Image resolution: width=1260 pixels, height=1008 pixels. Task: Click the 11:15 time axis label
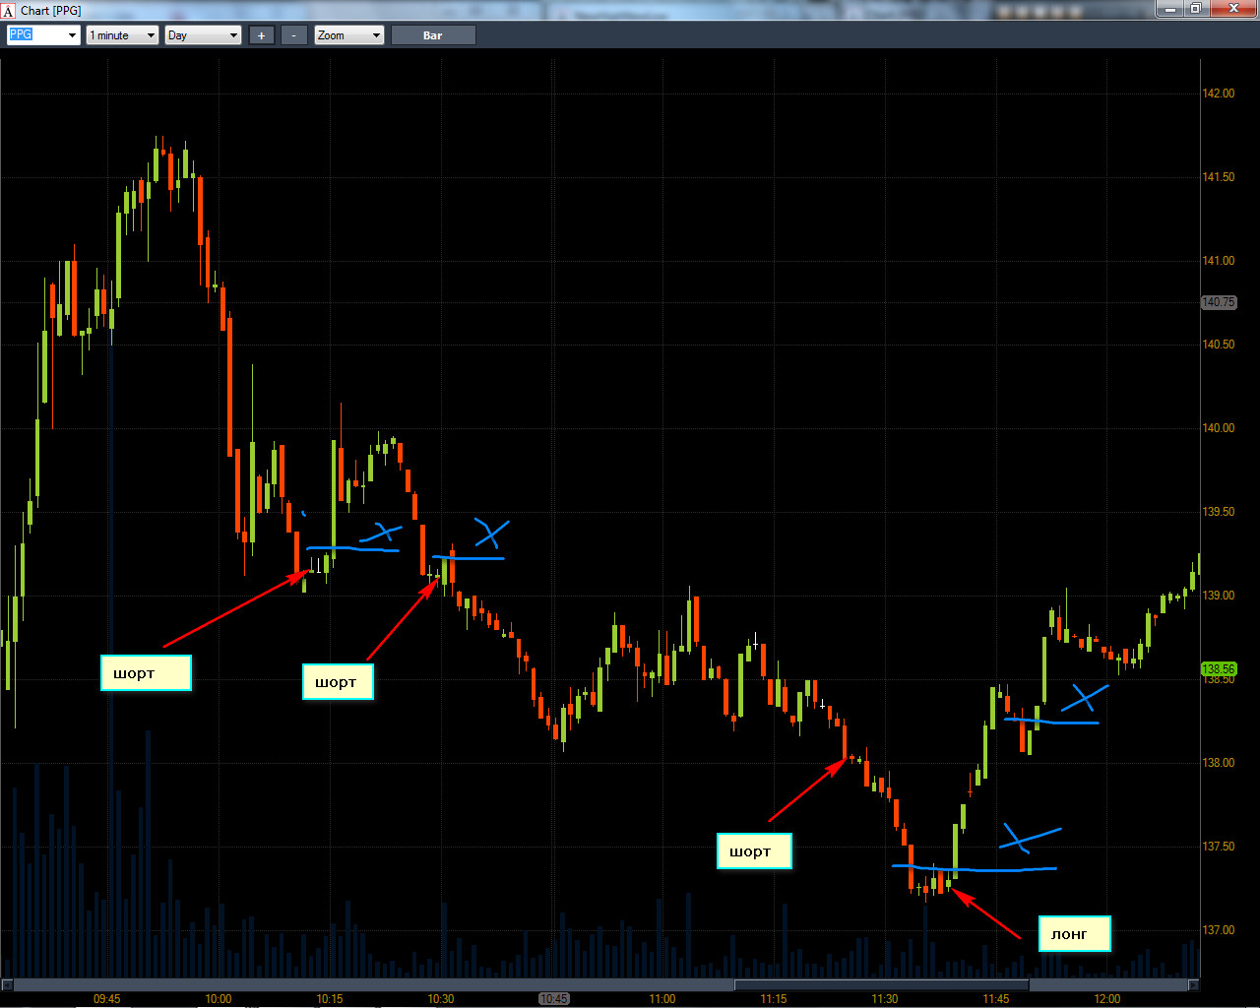coord(774,998)
